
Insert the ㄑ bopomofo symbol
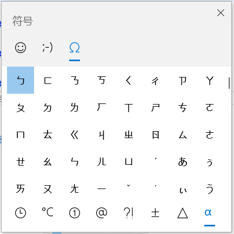coord(129,80)
